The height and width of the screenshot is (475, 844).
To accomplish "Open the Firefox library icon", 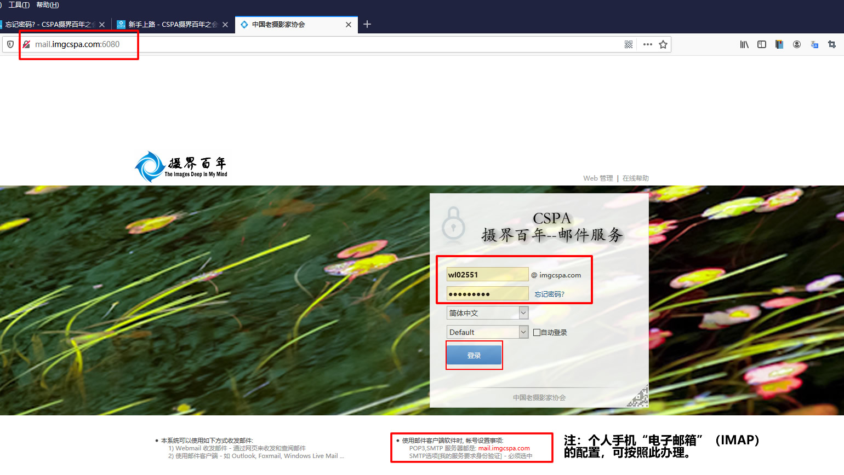I will click(x=744, y=44).
